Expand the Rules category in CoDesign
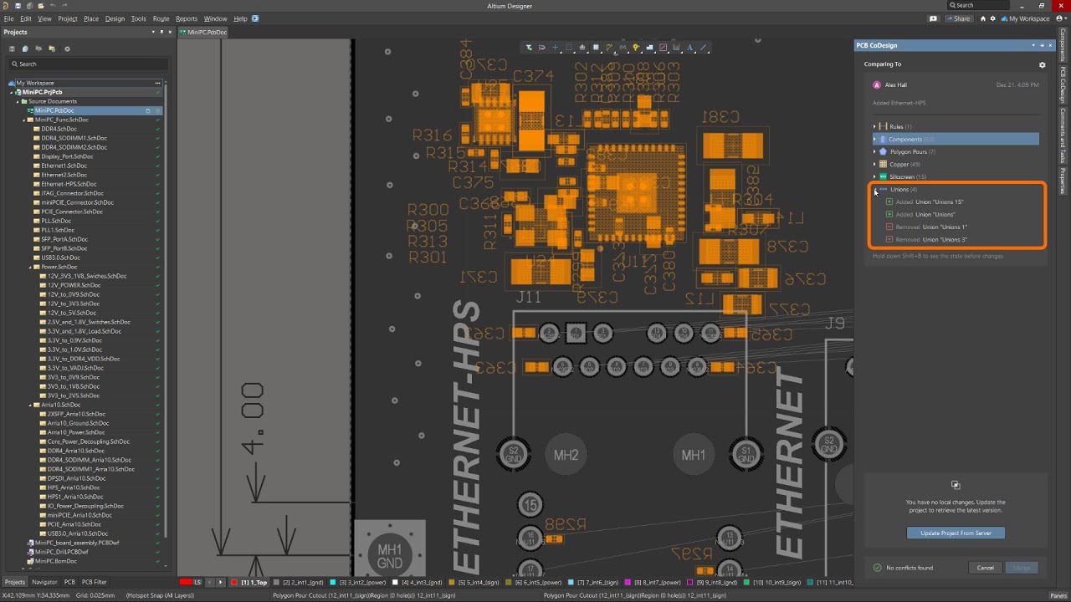Viewport: 1071px width, 602px height. click(x=874, y=126)
